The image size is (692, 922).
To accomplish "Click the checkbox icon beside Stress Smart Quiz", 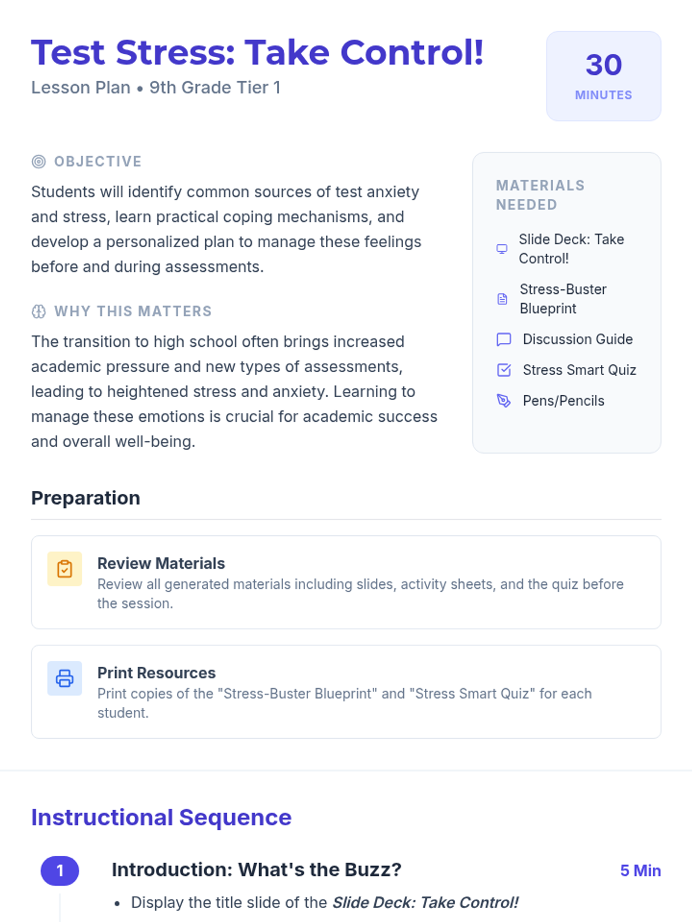I will click(504, 370).
